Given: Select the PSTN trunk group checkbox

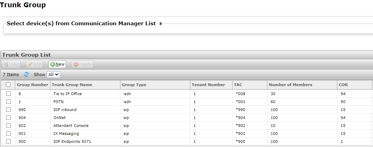Looking at the screenshot, I should click(x=8, y=102).
